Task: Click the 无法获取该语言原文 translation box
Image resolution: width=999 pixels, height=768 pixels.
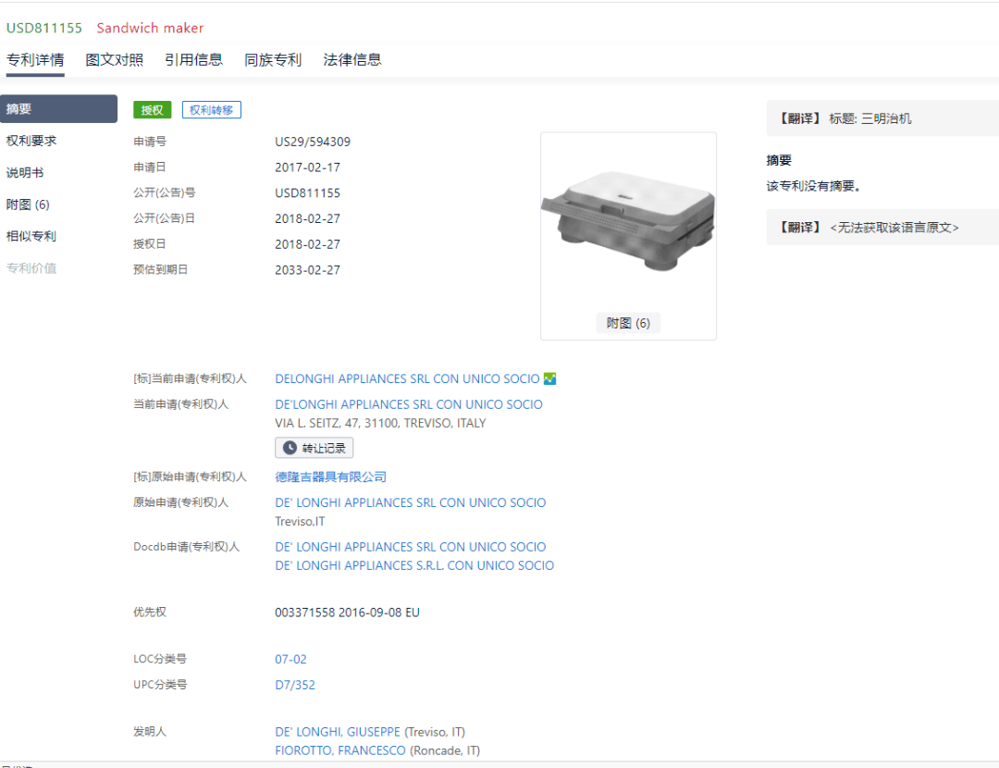Action: point(882,228)
